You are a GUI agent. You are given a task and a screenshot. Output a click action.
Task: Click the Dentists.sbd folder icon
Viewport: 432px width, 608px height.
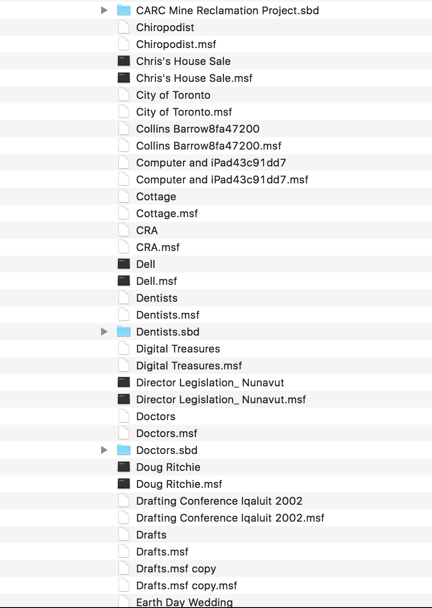coord(123,332)
